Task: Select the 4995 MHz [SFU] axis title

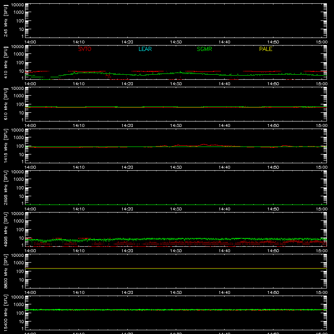Action: click(x=5, y=229)
